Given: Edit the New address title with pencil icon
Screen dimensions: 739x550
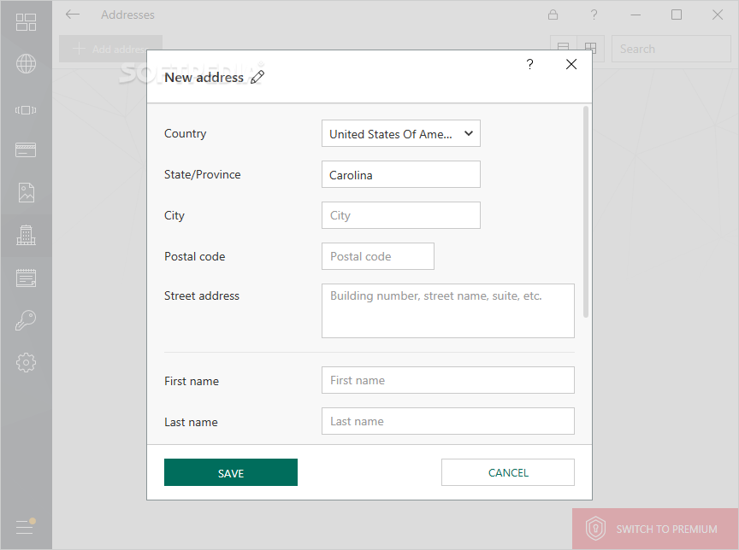Looking at the screenshot, I should click(x=257, y=77).
